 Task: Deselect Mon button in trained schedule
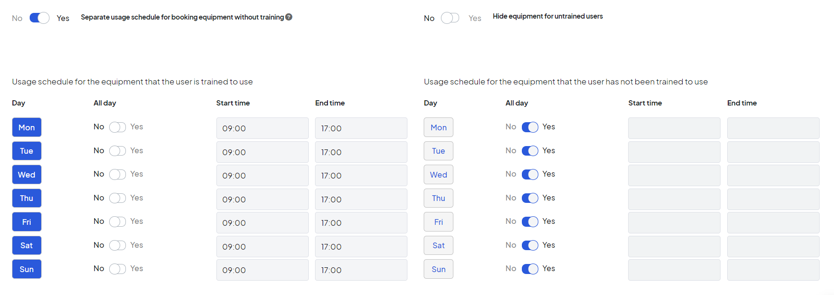pyautogui.click(x=27, y=127)
